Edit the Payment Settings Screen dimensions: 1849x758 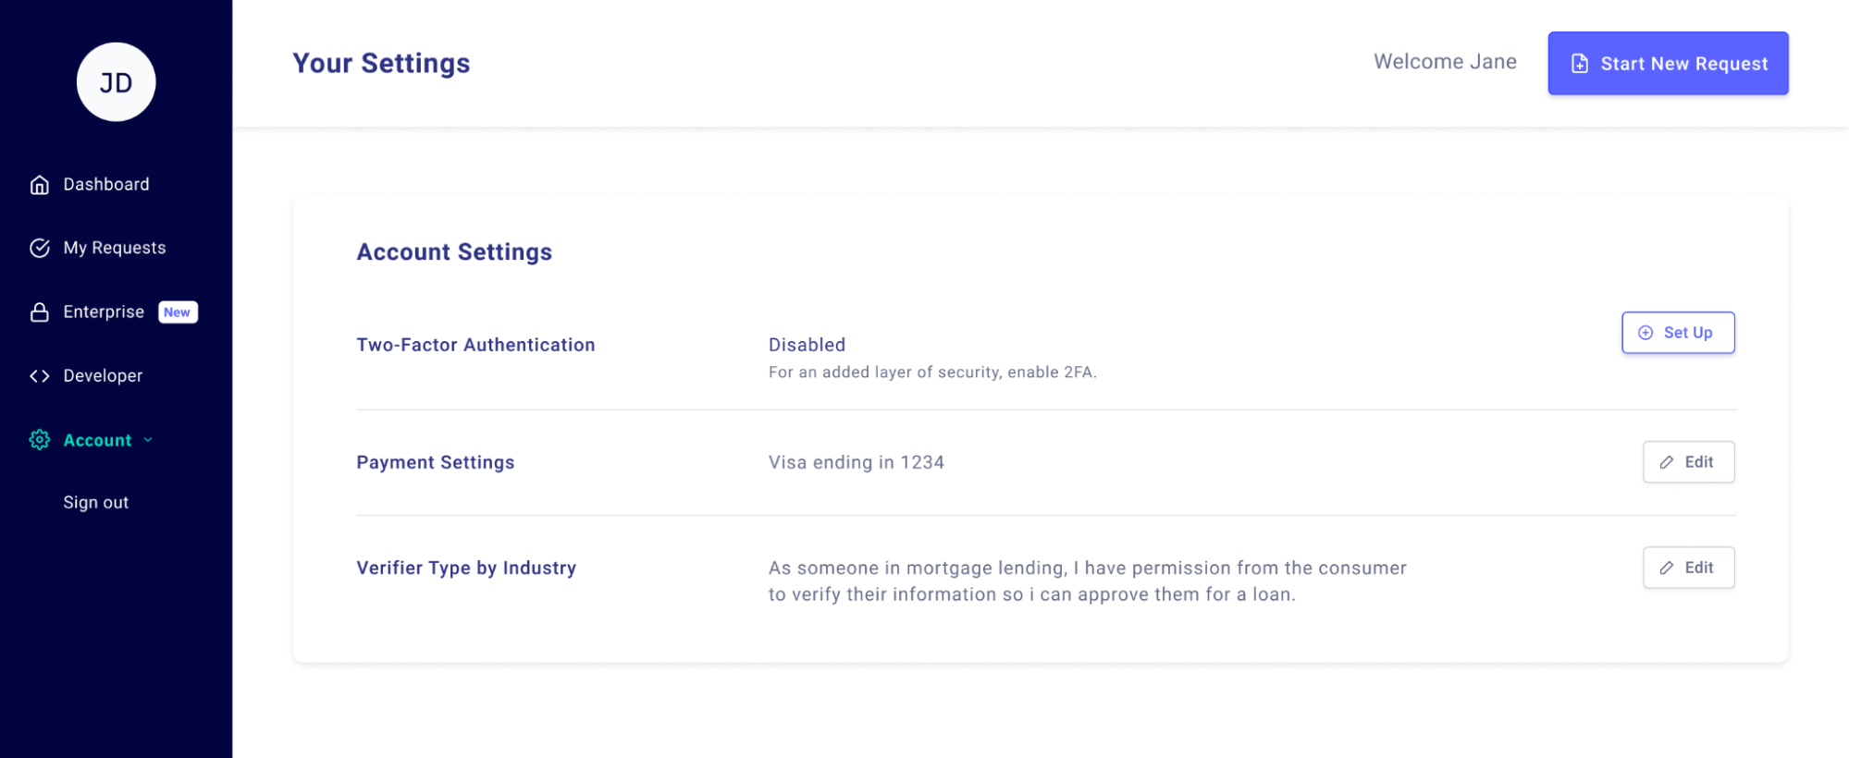pyautogui.click(x=1688, y=462)
